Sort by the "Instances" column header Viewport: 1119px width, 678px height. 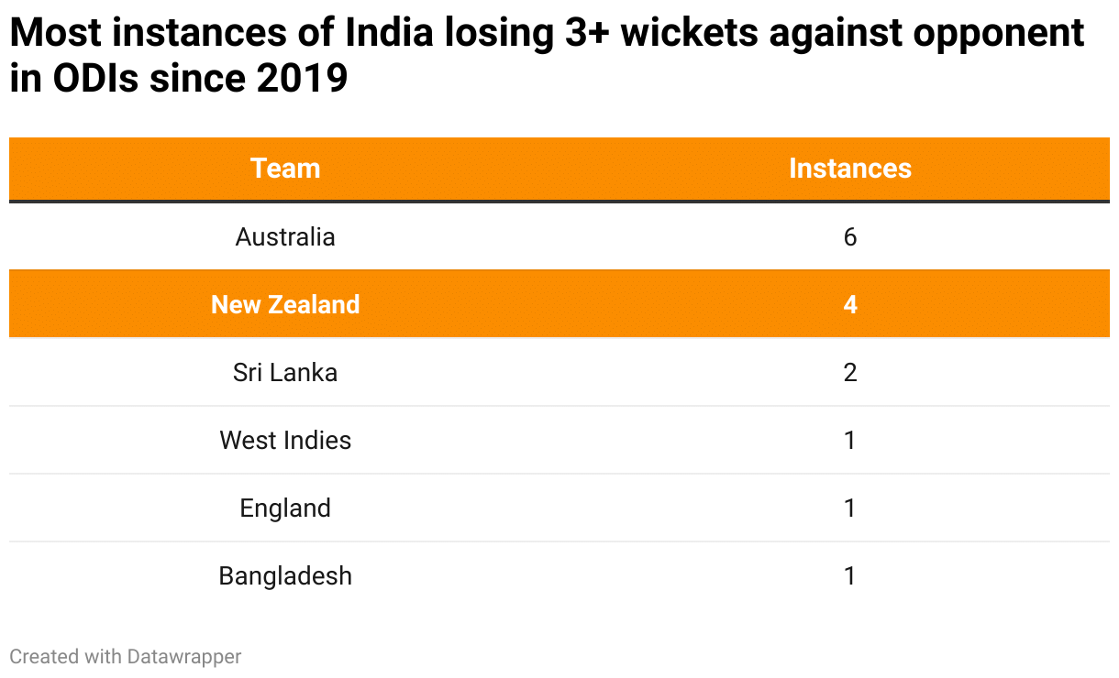click(849, 169)
